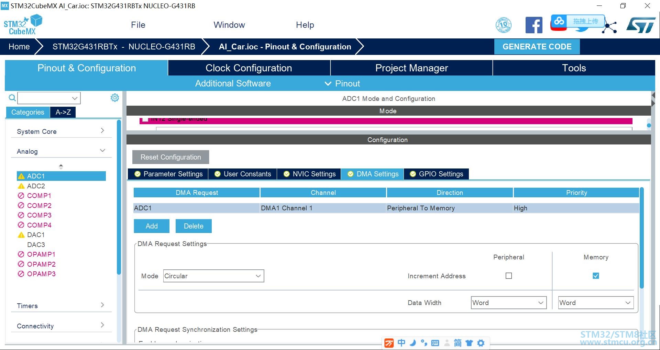Image resolution: width=660 pixels, height=350 pixels.
Task: Open the DMA Mode Circular dropdown
Action: pyautogui.click(x=213, y=276)
